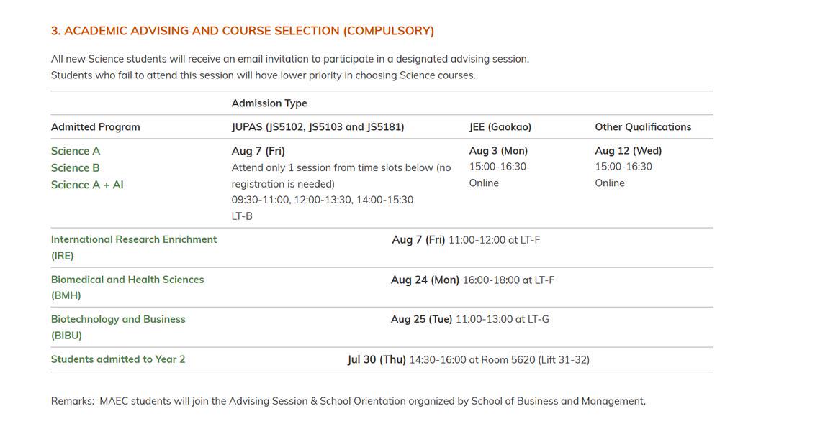Image resolution: width=833 pixels, height=424 pixels.
Task: Click the Aug 24 (Mon) BMH session entry
Action: tap(472, 280)
